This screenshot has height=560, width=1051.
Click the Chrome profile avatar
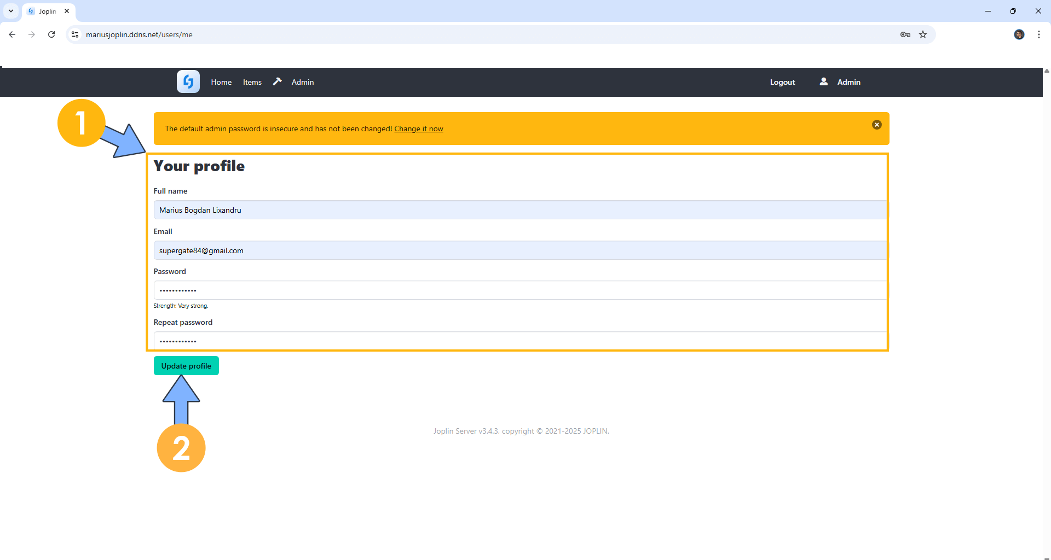coord(1019,34)
